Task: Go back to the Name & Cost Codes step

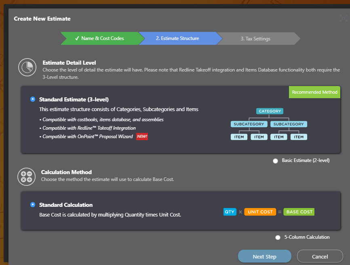Action: (x=101, y=38)
